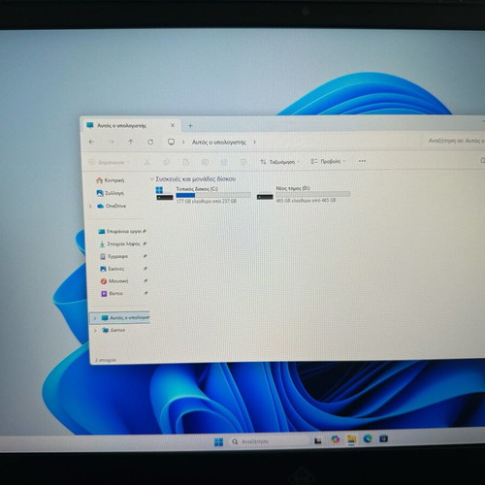Close the Αυτός ο υπολογιστής tab
485x485 pixels.
click(x=173, y=125)
